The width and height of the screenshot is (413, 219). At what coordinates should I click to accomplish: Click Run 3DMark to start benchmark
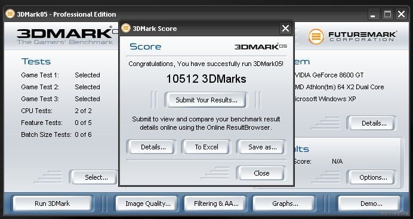52,204
